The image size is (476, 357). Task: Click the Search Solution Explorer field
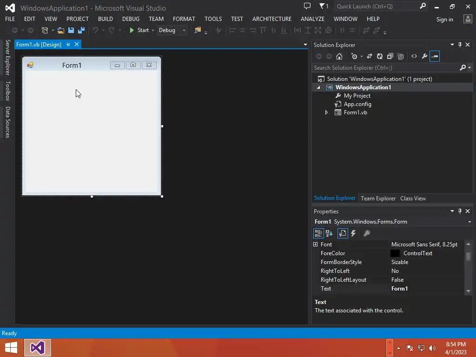tap(385, 68)
